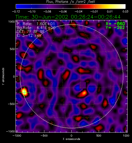The image size is (132, 143).
Task: Click the X= -860 coordinate readout
Action: pos(115,24)
